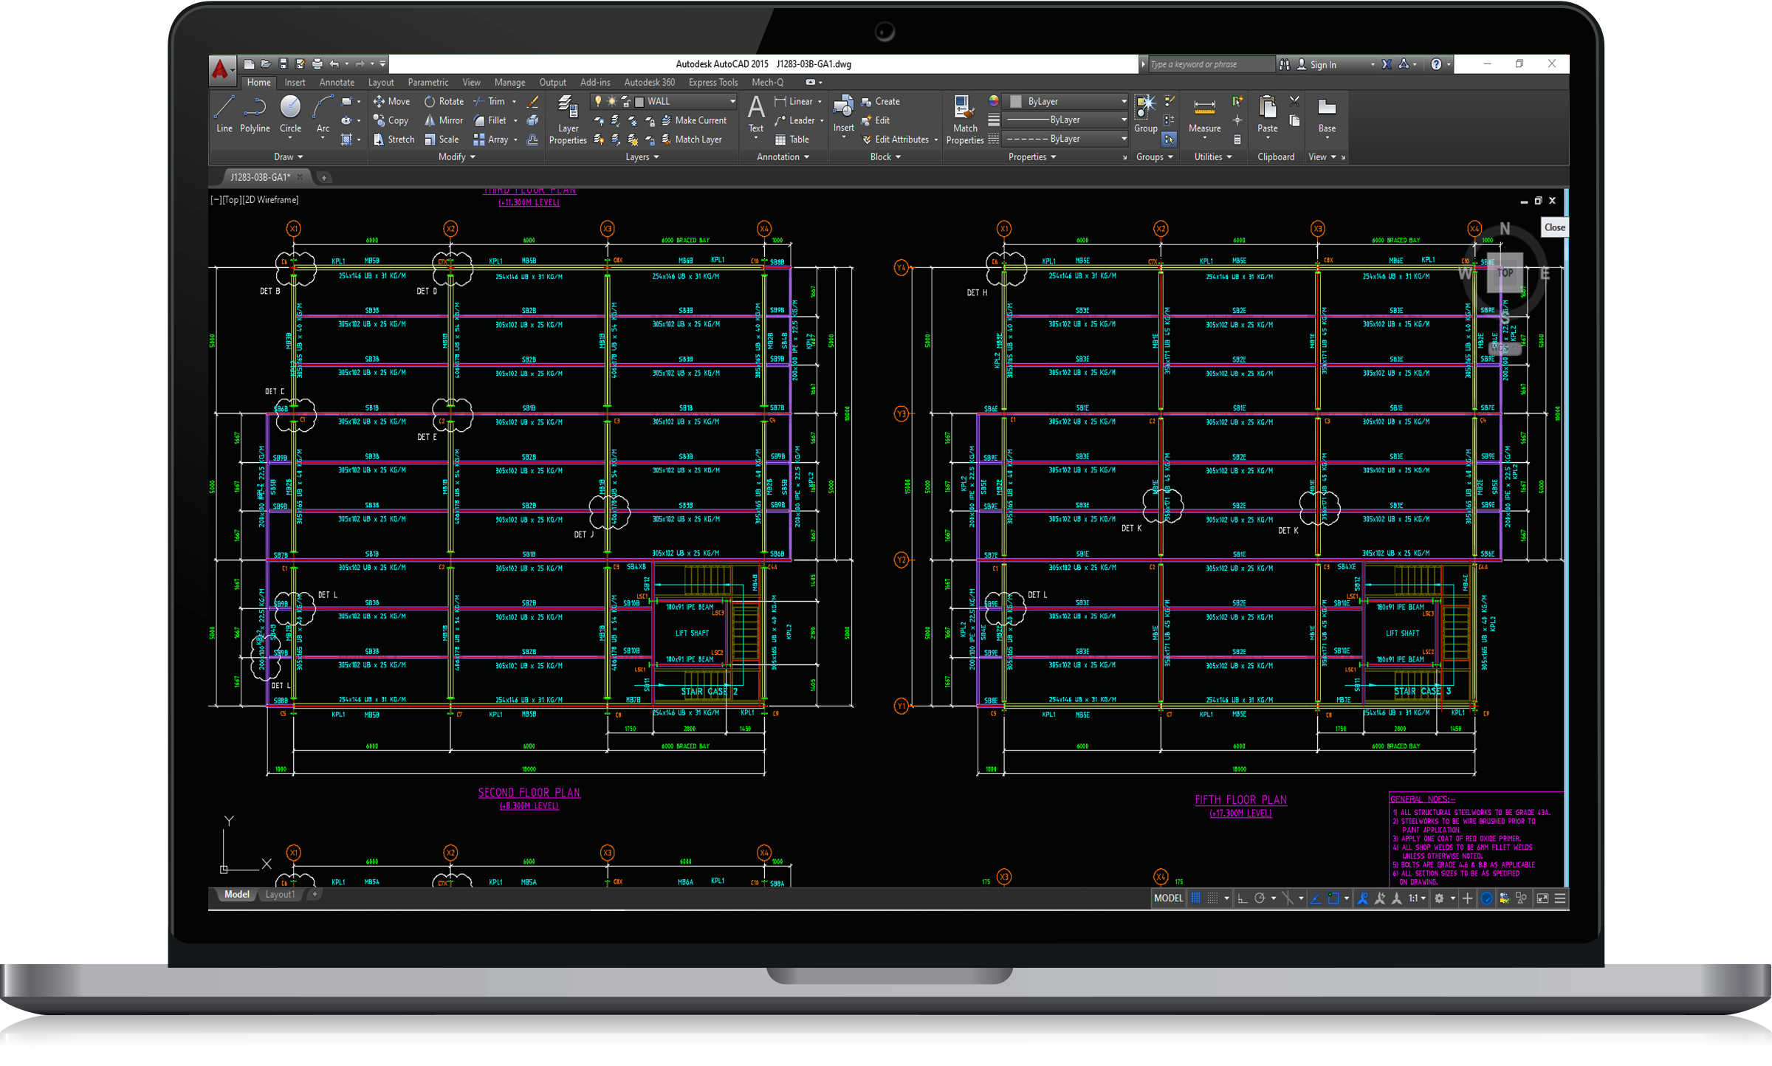Switch to the Annotate ribbon tab
This screenshot has height=1066, width=1772.
click(x=337, y=83)
